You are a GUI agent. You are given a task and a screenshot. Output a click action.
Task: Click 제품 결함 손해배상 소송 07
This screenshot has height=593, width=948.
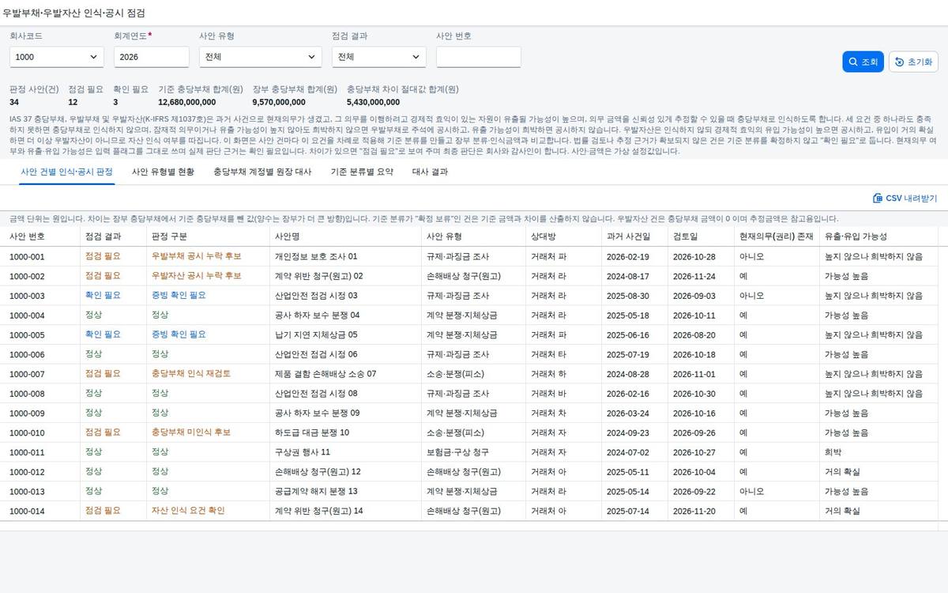(x=325, y=374)
